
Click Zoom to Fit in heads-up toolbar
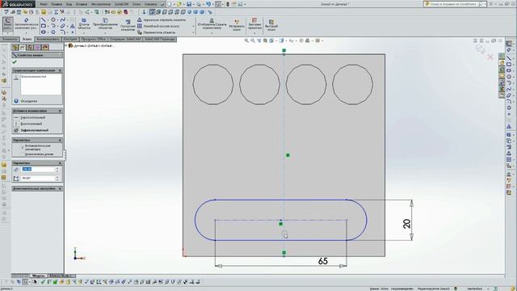[246, 40]
